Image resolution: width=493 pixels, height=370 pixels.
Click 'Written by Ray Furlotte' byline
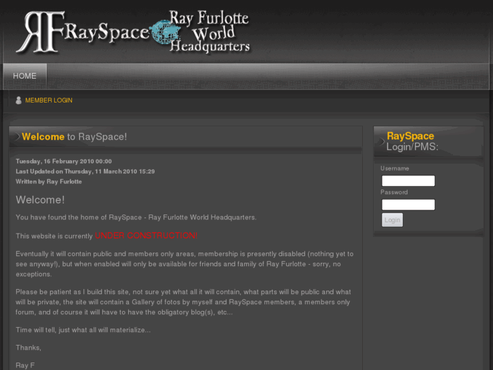point(49,181)
